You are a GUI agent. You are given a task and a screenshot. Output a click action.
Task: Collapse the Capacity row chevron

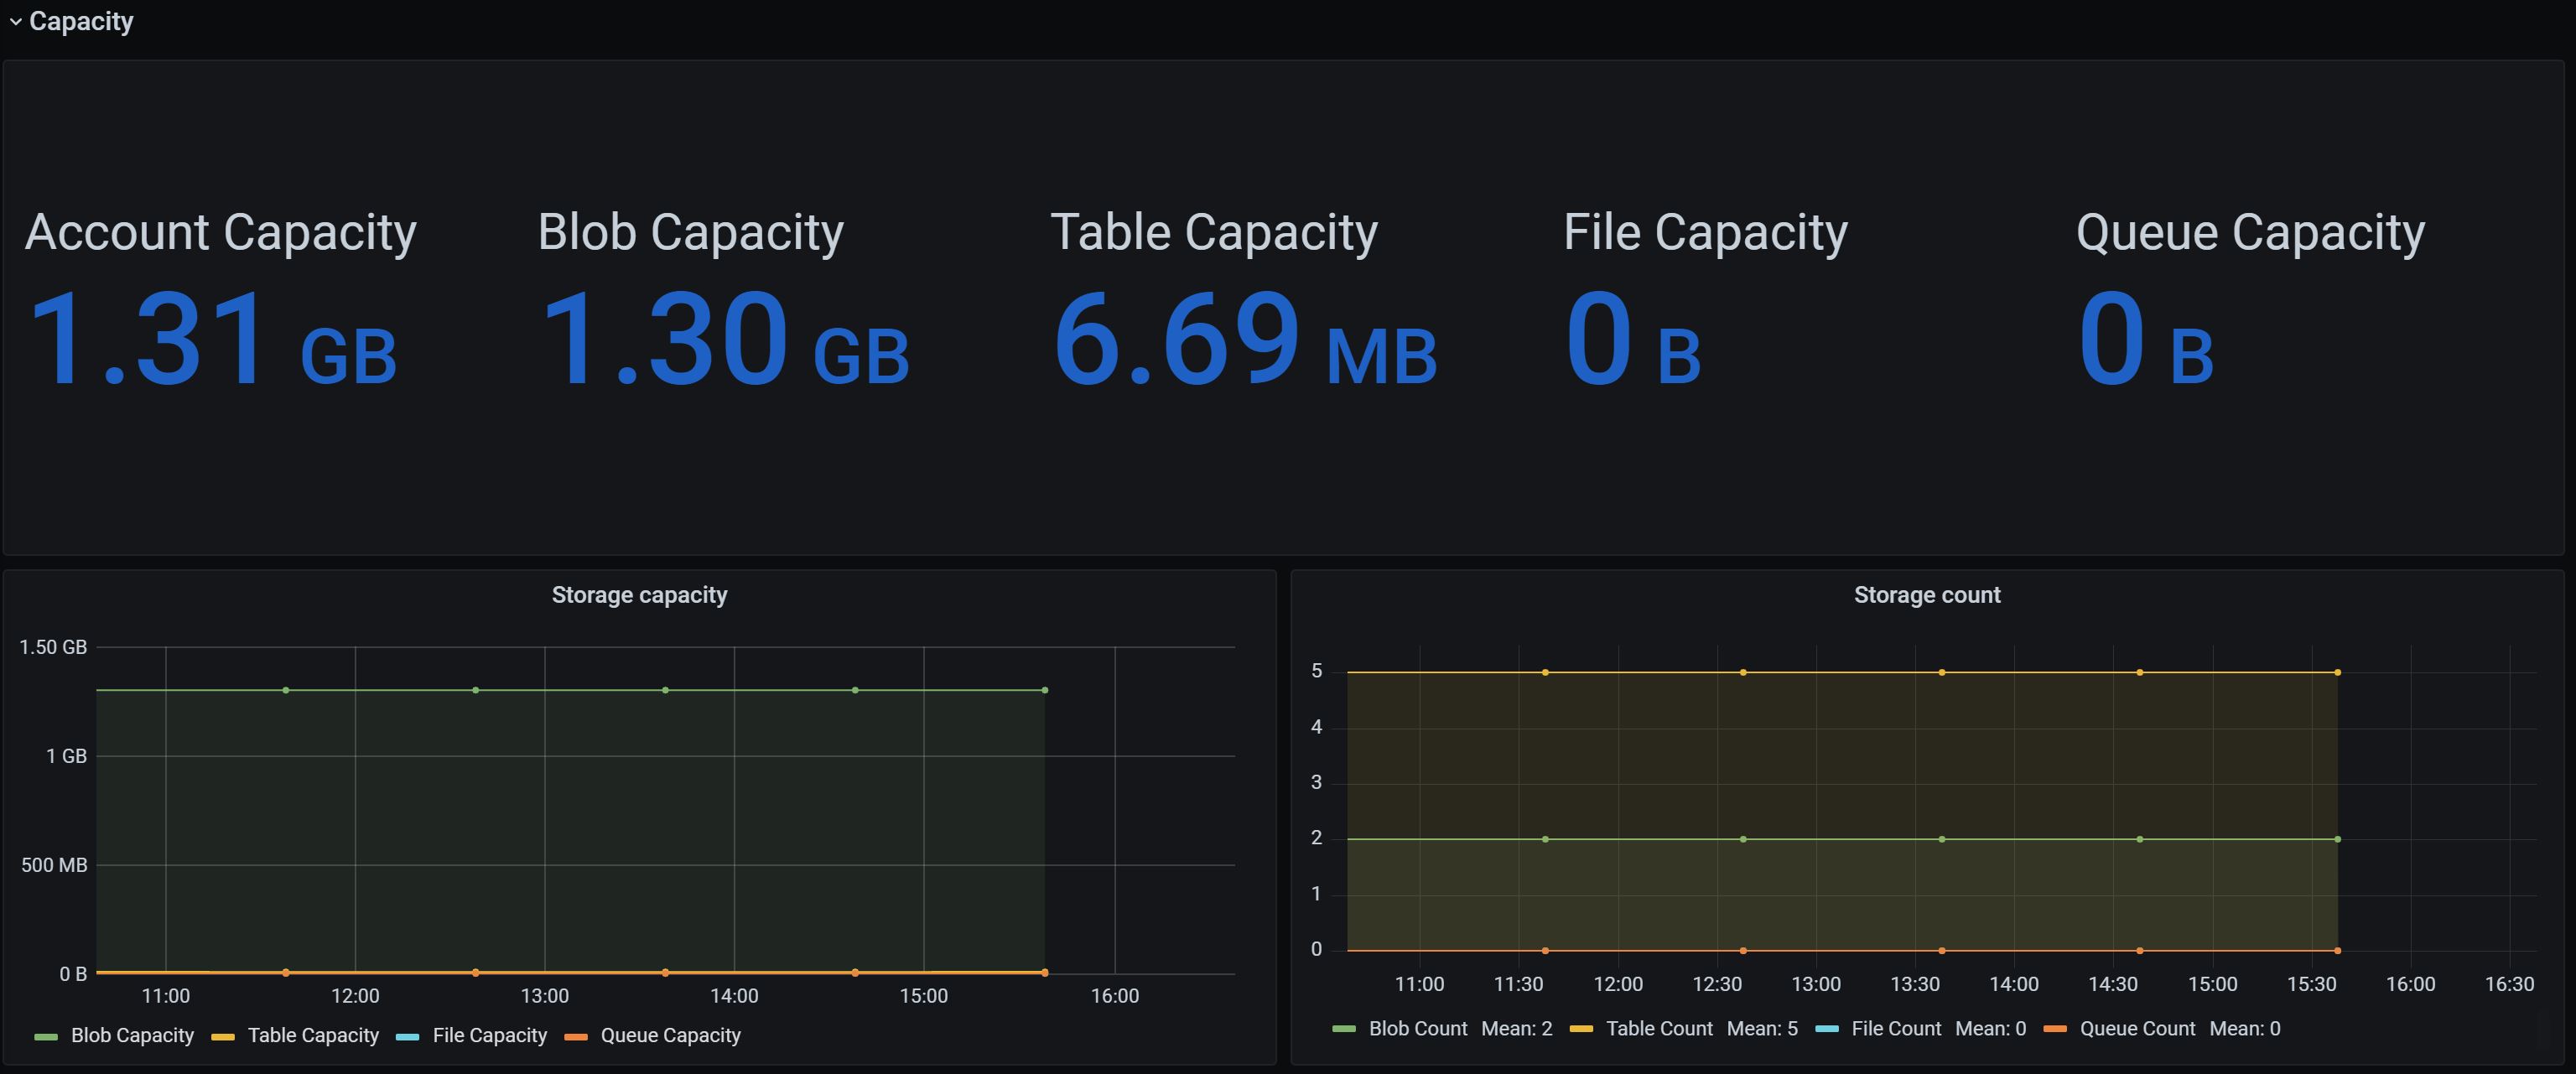(15, 22)
